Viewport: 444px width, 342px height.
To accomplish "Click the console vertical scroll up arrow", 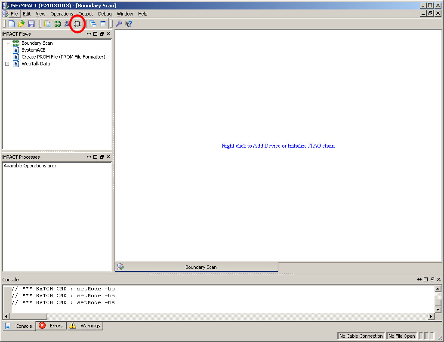I will [438, 289].
